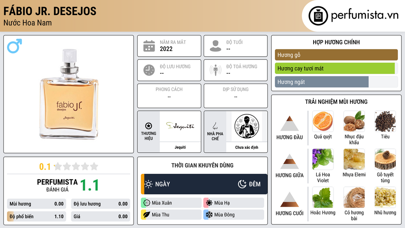Click the Quả quýt orange image
Image resolution: width=405 pixels, height=228 pixels.
[323, 121]
